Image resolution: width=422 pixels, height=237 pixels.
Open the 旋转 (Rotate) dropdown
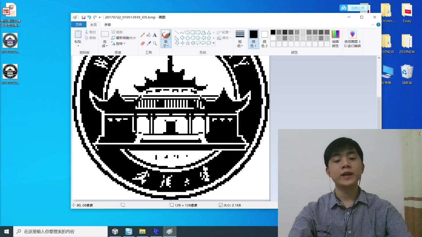118,43
